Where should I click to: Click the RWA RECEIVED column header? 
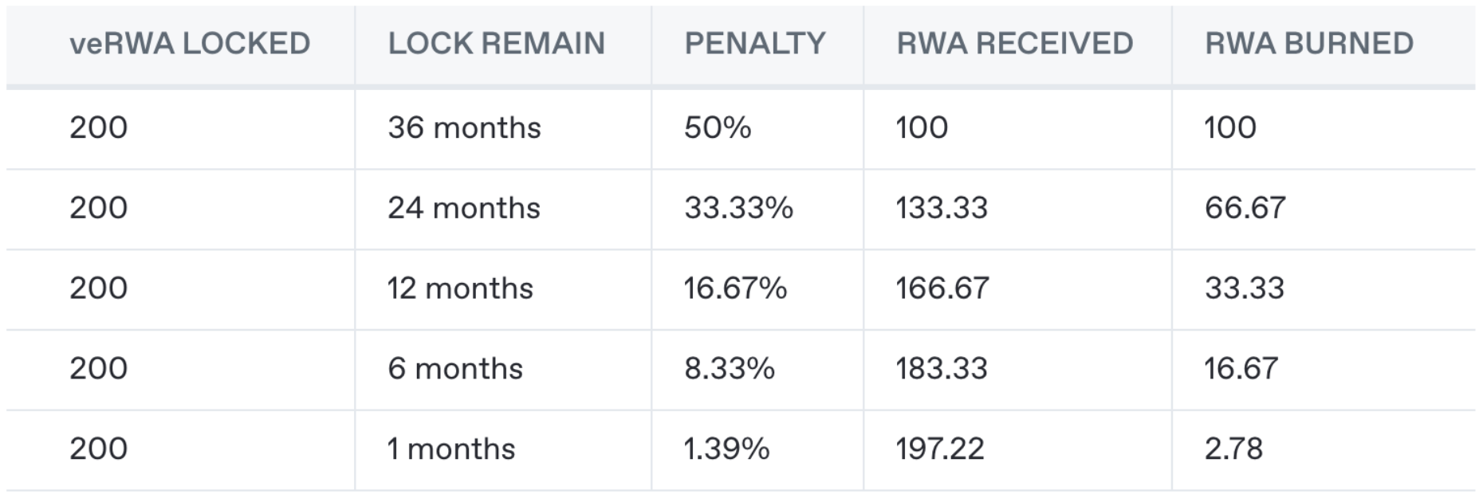(x=1014, y=44)
